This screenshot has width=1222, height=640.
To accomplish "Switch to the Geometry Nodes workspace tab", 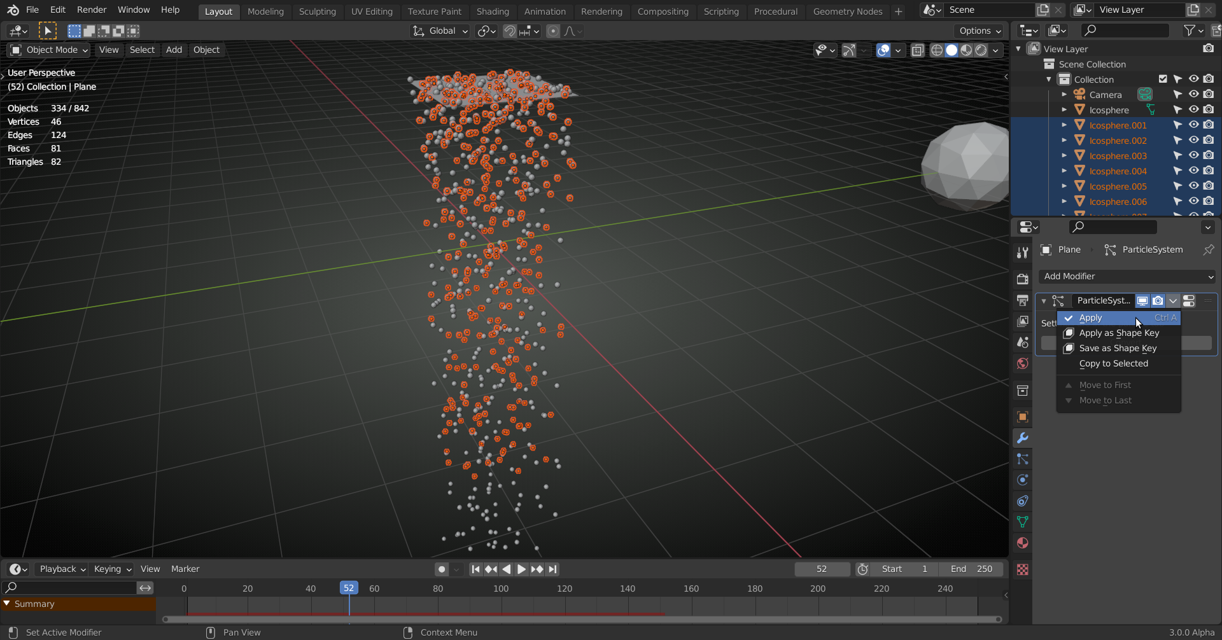I will point(847,11).
